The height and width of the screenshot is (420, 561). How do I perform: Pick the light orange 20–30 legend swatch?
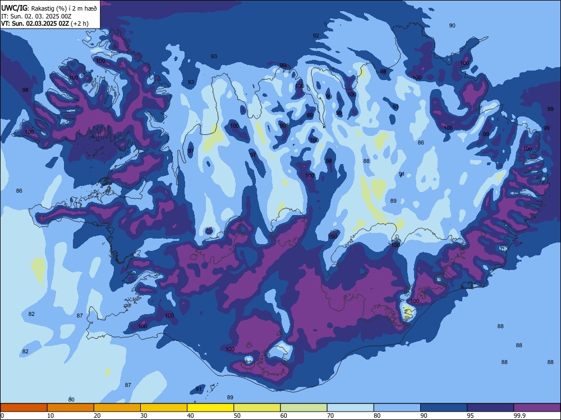tap(117, 408)
